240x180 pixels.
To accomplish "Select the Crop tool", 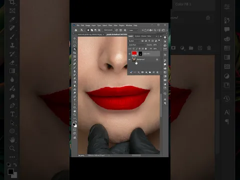I will [x=74, y=53].
